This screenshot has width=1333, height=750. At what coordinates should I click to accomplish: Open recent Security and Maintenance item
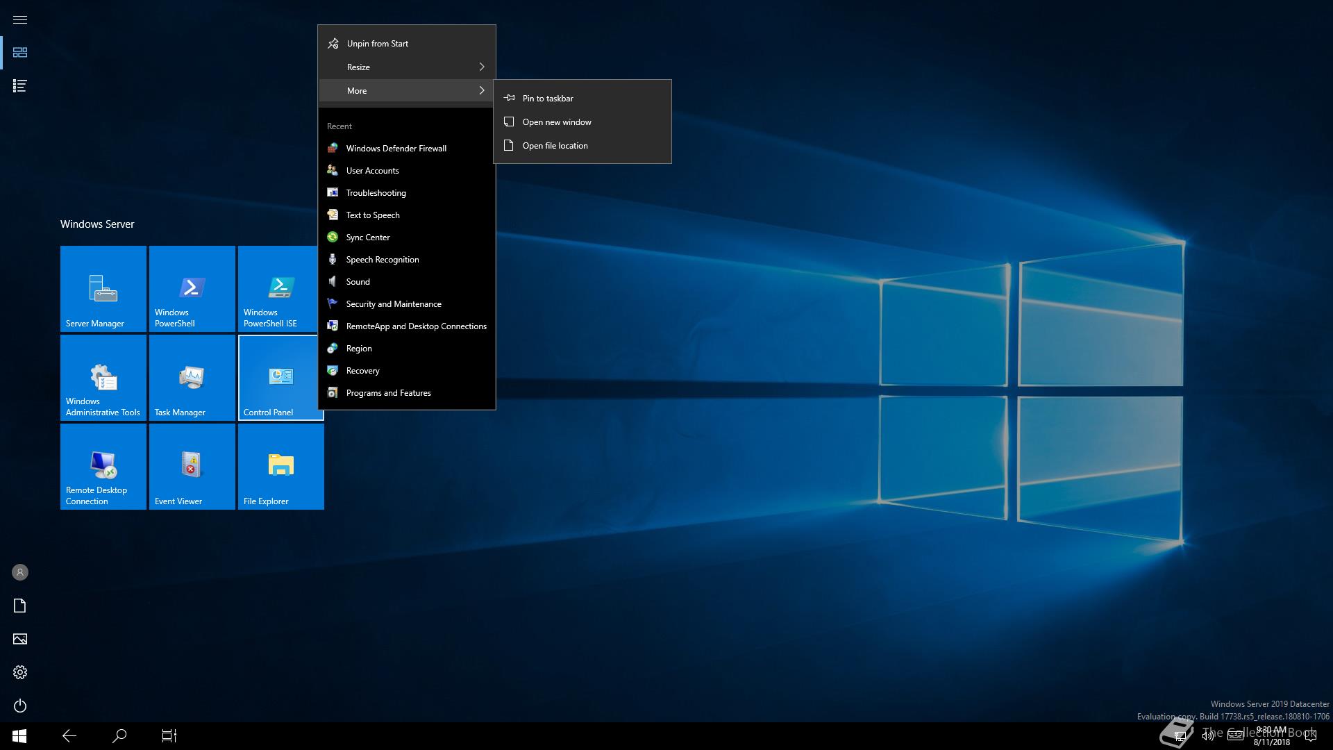(407, 303)
